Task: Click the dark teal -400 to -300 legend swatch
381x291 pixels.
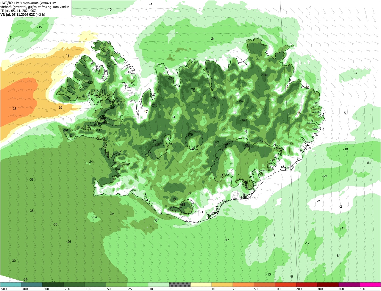Action: click(32, 284)
